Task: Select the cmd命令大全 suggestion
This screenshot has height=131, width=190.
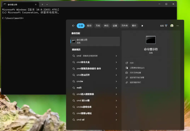Action: point(95,62)
